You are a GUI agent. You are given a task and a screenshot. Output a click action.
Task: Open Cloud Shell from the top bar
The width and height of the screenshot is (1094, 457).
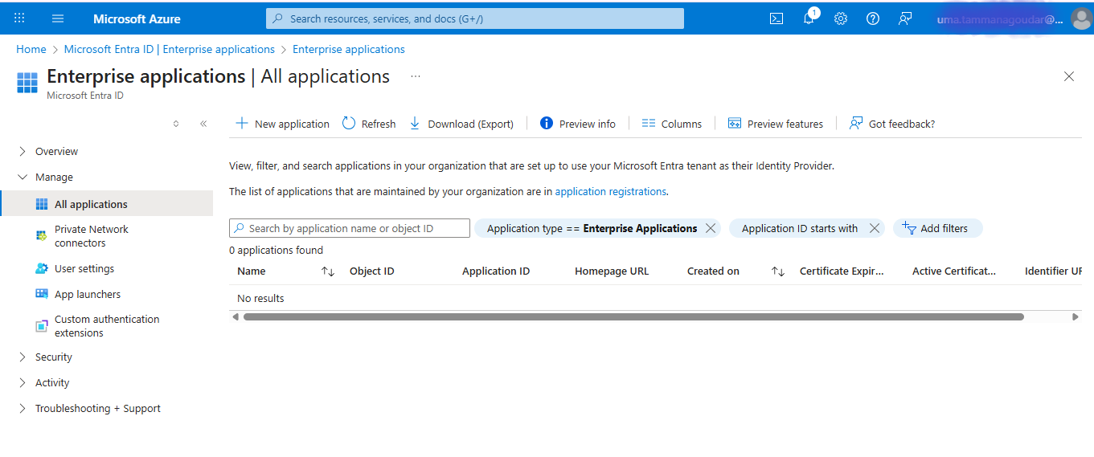tap(776, 18)
